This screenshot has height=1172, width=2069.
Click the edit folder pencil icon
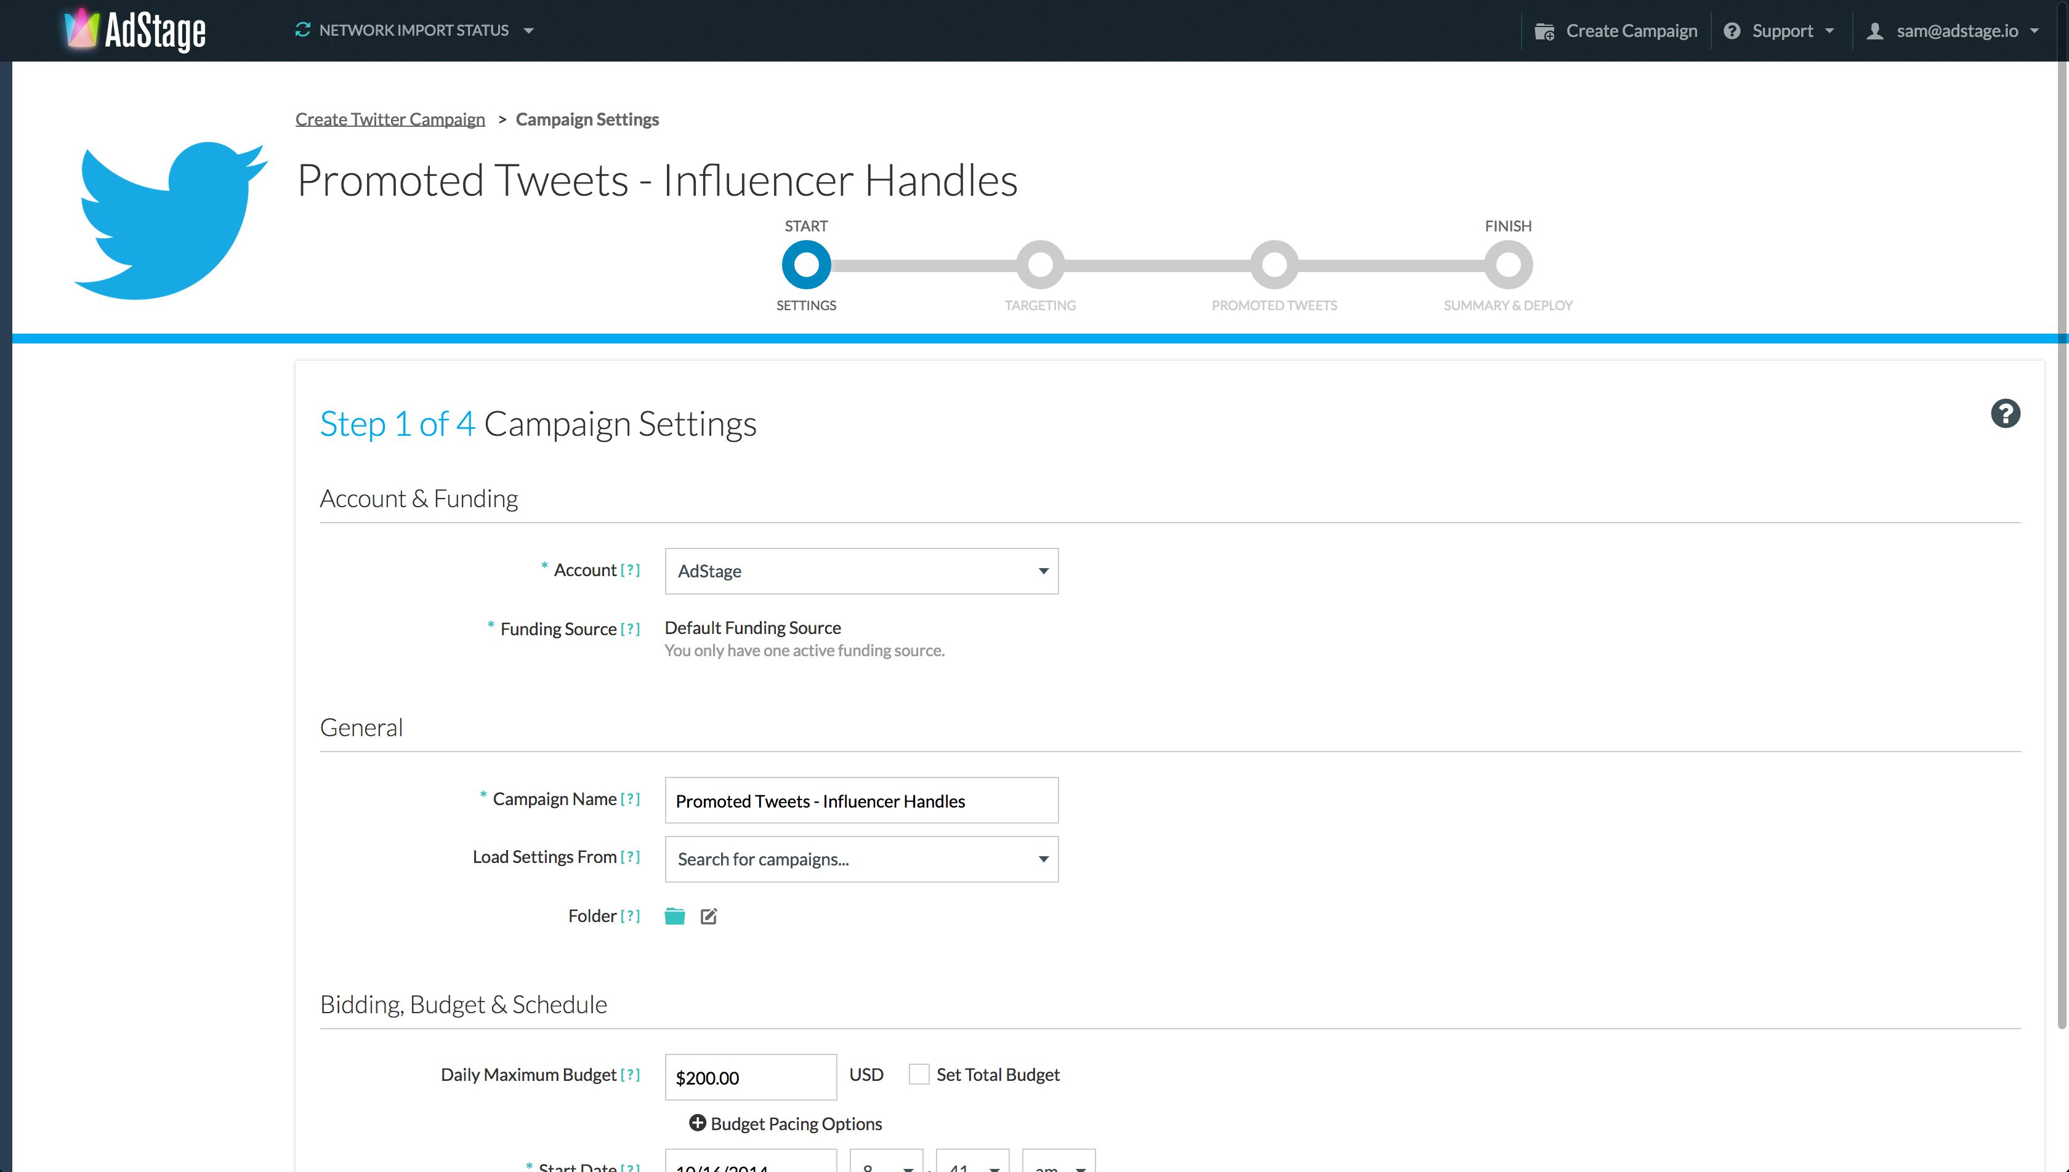tap(709, 916)
